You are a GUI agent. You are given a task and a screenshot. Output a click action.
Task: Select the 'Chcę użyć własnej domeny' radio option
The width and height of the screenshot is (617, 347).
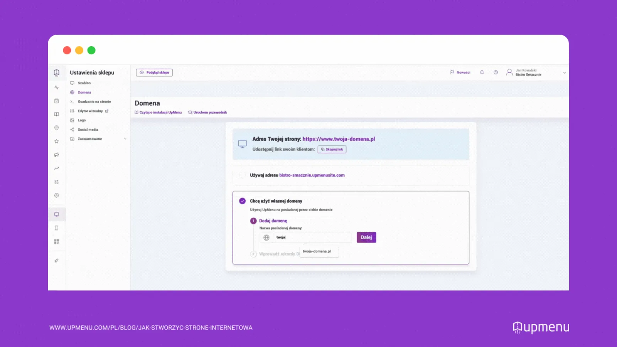tap(242, 201)
